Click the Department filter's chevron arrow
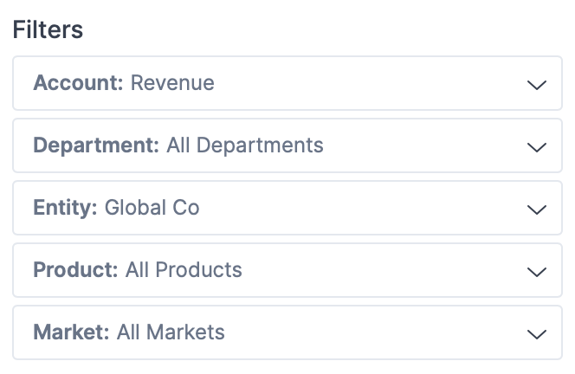 pos(537,147)
